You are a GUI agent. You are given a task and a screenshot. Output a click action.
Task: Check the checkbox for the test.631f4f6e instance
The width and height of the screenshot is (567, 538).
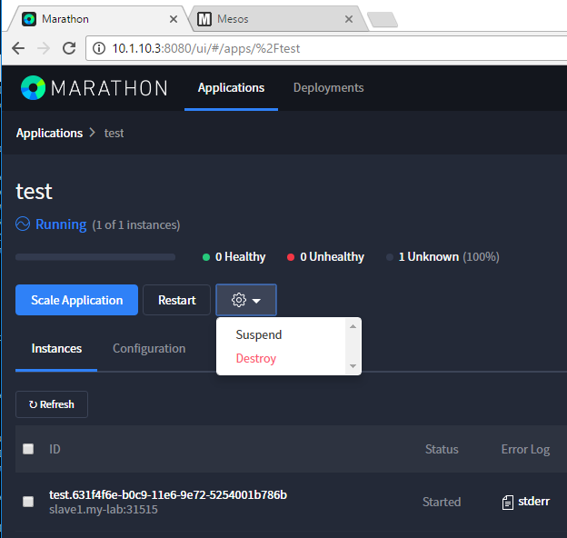[x=28, y=502]
